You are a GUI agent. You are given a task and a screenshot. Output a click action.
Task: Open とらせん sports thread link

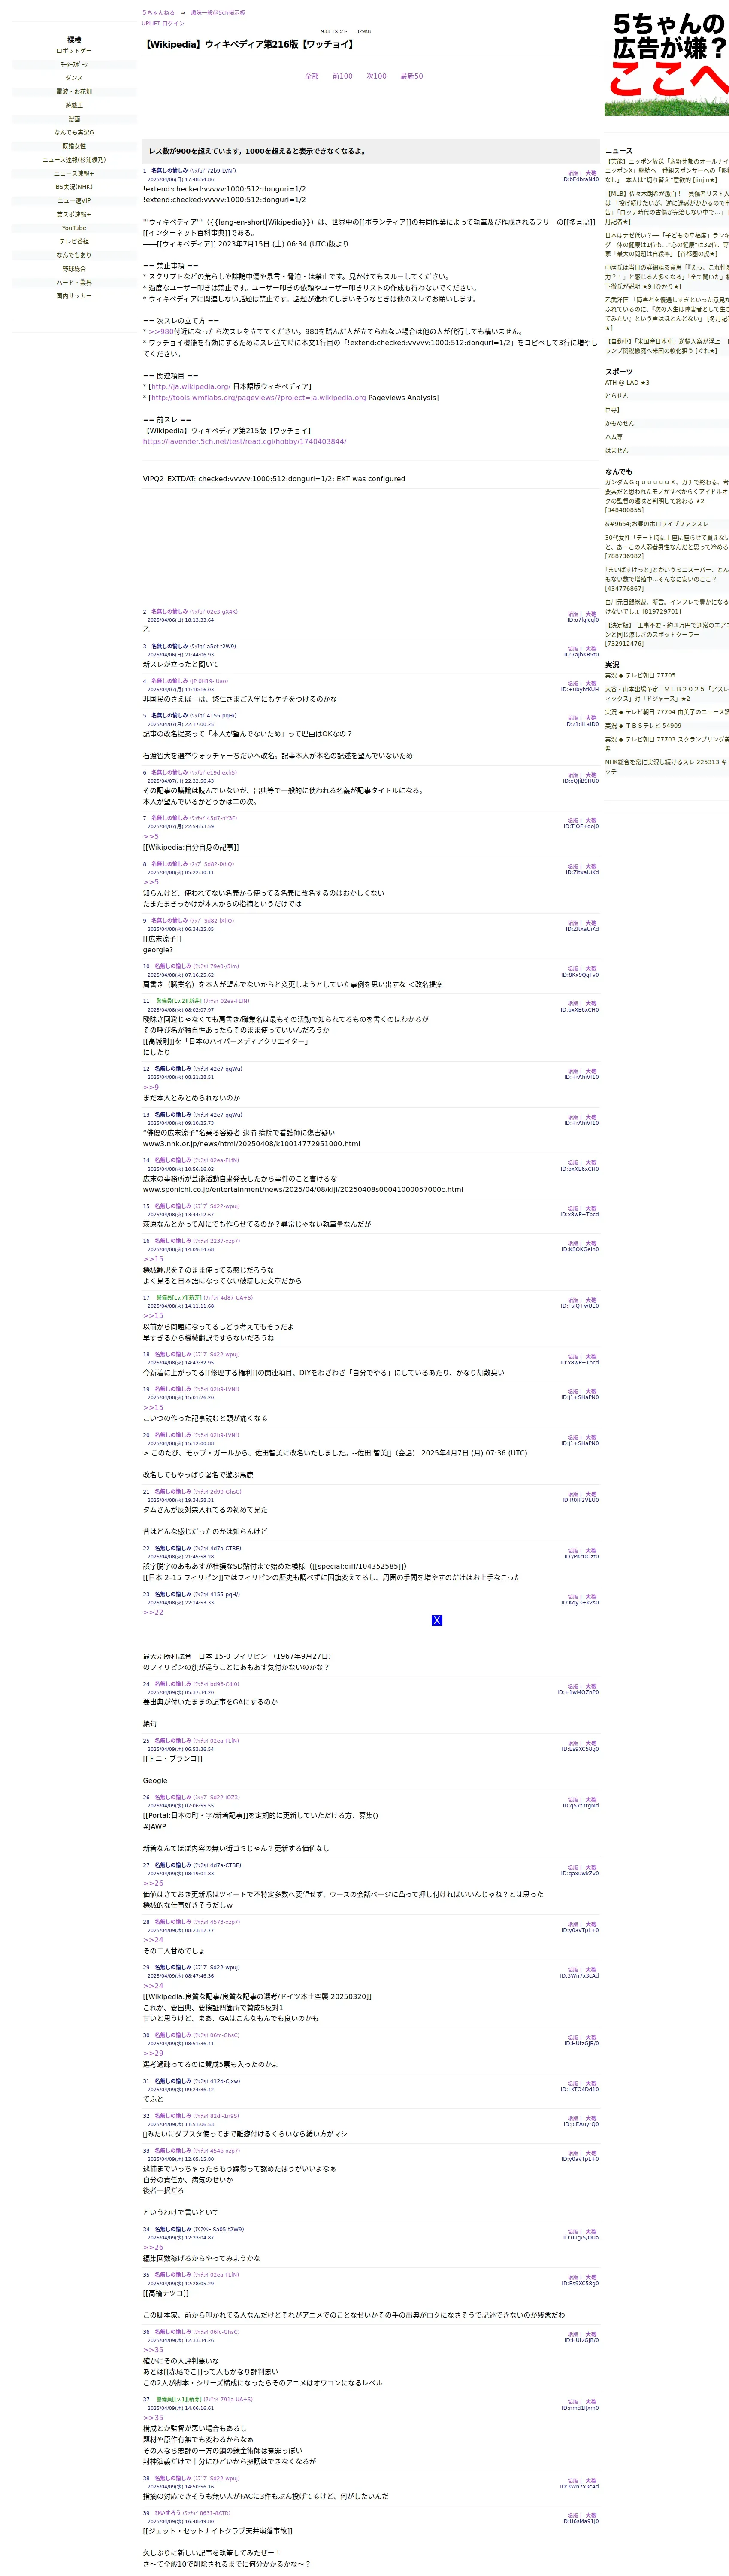point(616,396)
